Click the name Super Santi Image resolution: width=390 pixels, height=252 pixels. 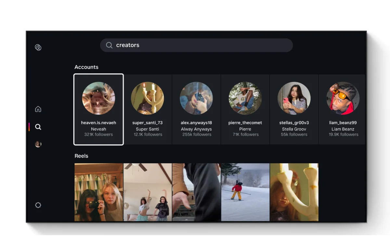[148, 129]
